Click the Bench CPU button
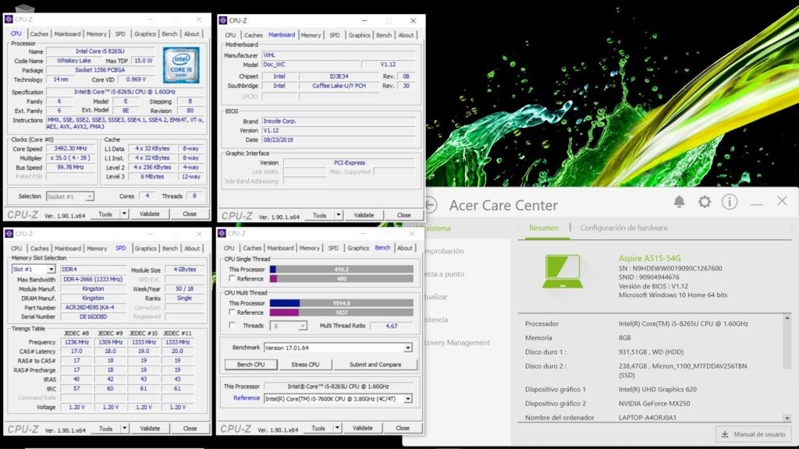The width and height of the screenshot is (799, 449). tap(250, 365)
